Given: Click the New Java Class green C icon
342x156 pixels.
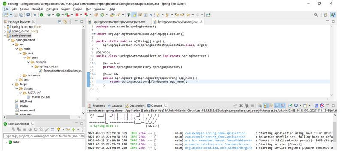Looking at the screenshot, I should tap(102, 15).
